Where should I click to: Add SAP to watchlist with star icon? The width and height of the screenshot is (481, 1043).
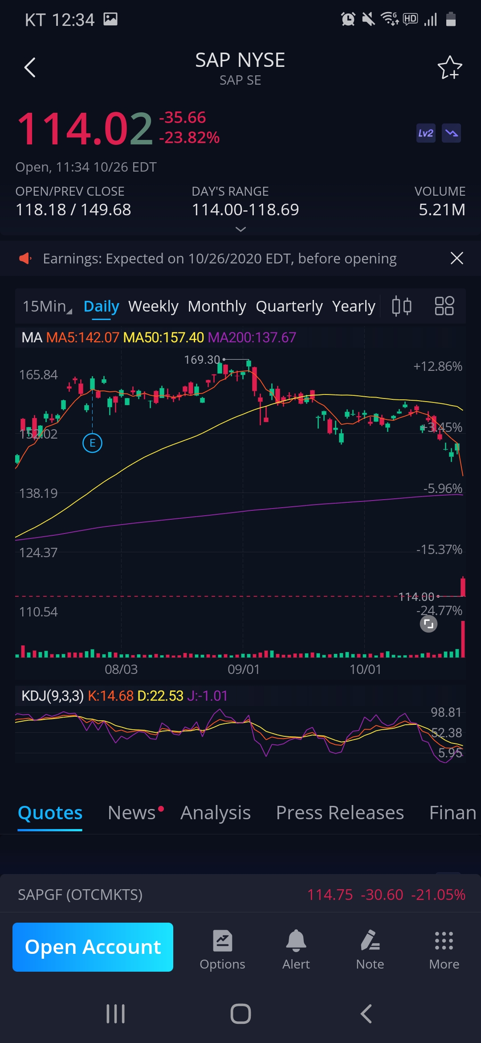[449, 68]
